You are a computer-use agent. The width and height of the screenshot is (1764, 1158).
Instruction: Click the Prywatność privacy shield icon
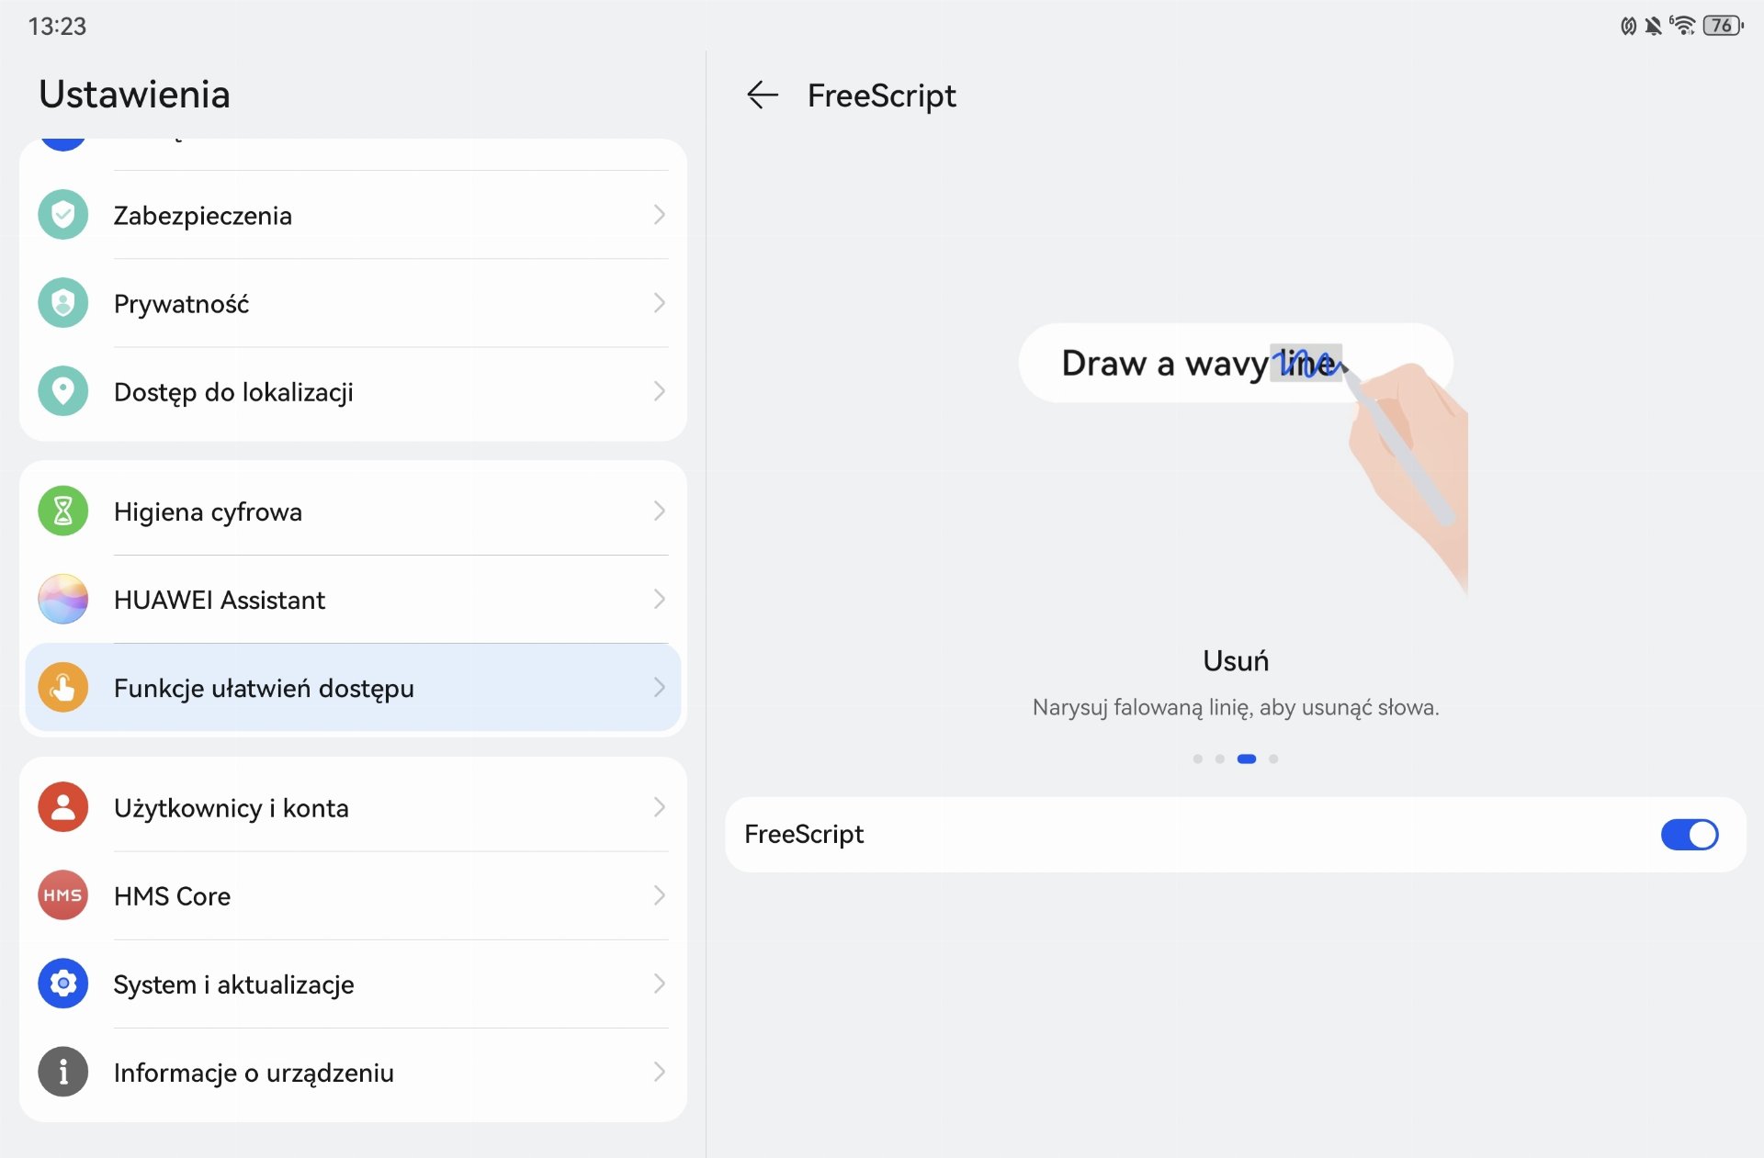62,303
